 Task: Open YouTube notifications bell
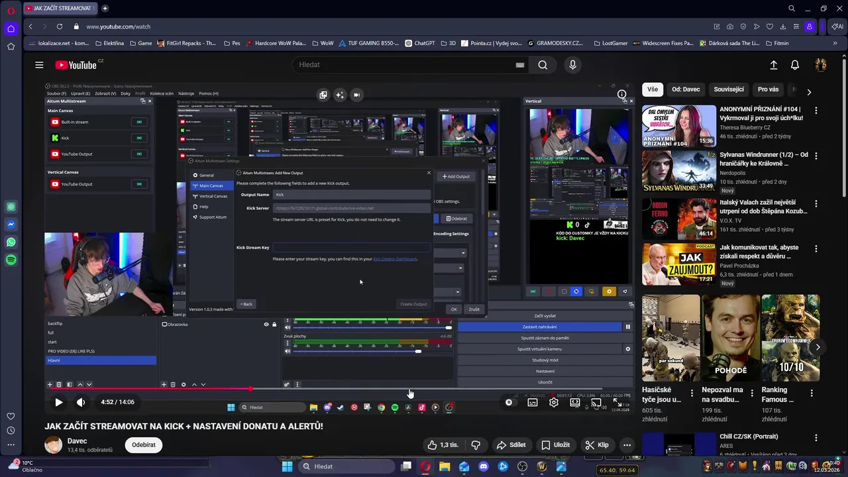[x=795, y=65]
